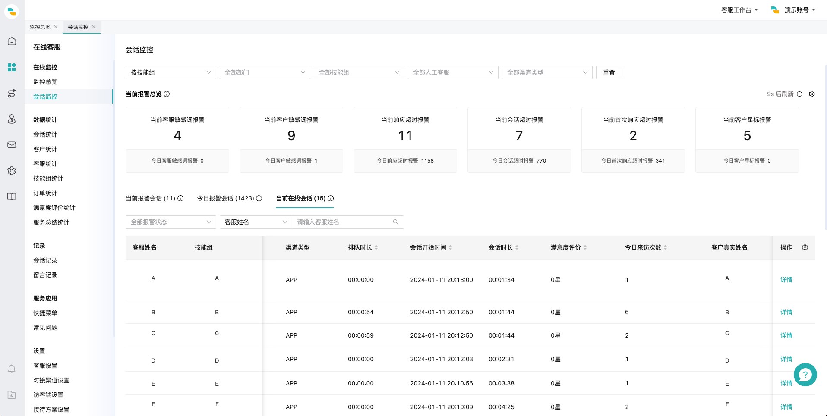Open 技能组统计 in the sidebar

coord(48,178)
